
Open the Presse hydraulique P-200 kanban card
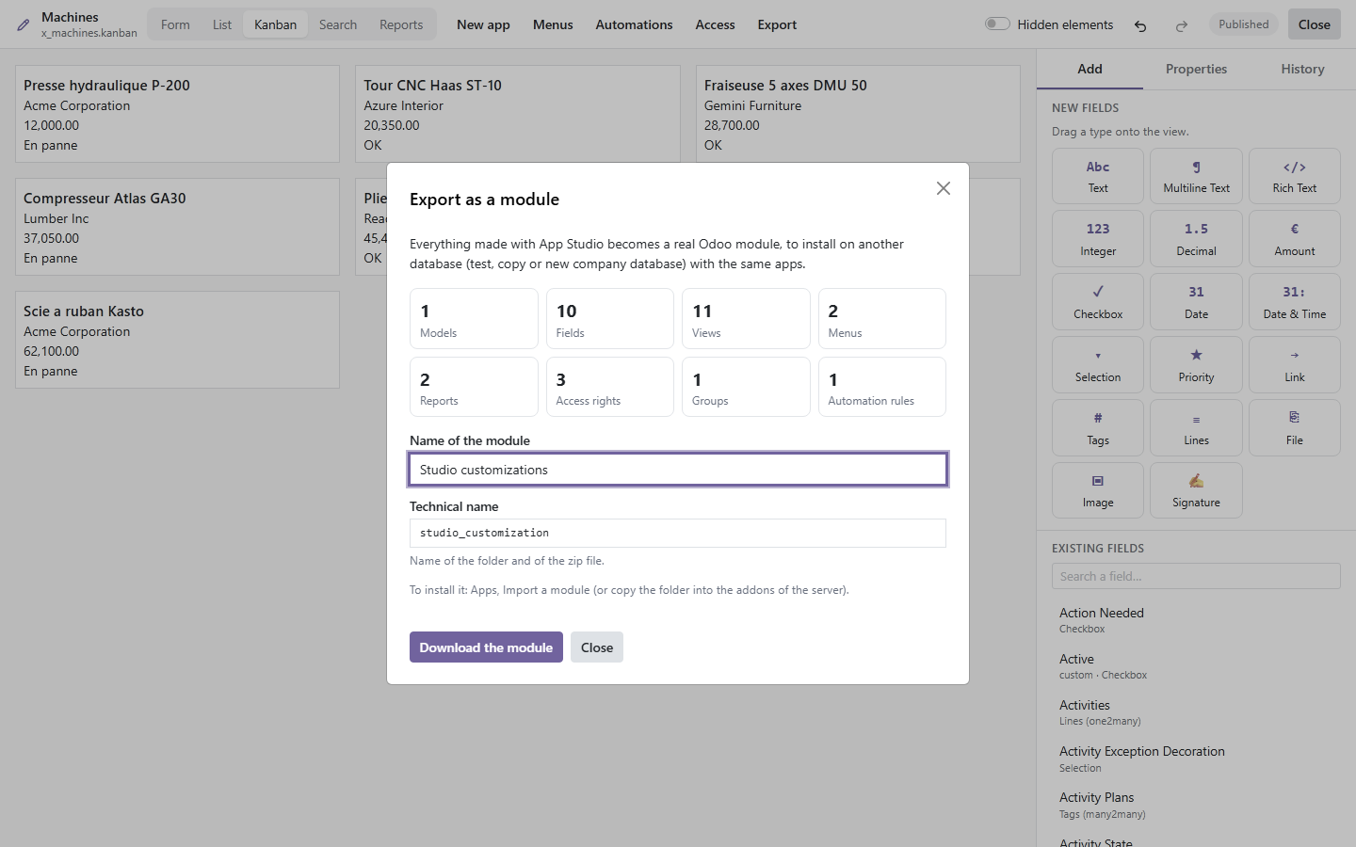click(177, 114)
